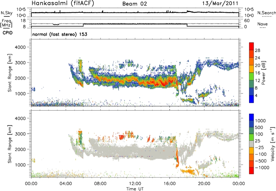Click Velocity colorbar label "-25"
276x191 pixels.
[259, 147]
